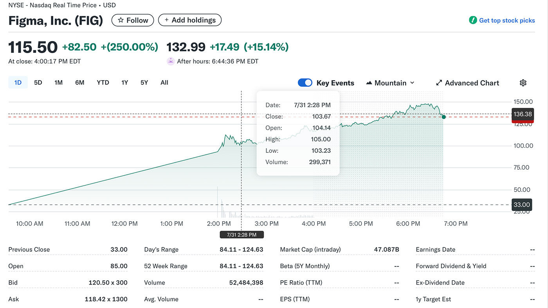The height and width of the screenshot is (308, 548).
Task: Click the Beta (5Y Monthly) label
Action: click(x=305, y=266)
